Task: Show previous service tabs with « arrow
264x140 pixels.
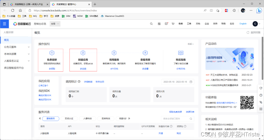Action: pos(40,118)
